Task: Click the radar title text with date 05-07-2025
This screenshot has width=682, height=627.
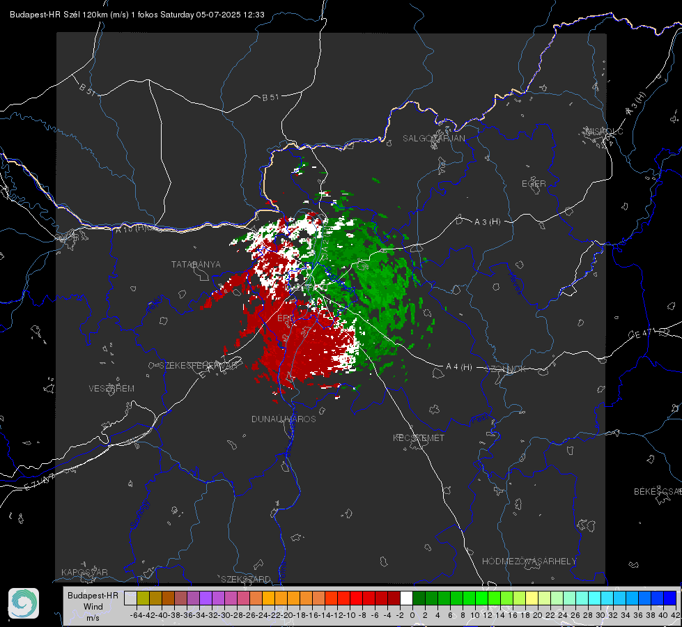Action: pos(137,15)
